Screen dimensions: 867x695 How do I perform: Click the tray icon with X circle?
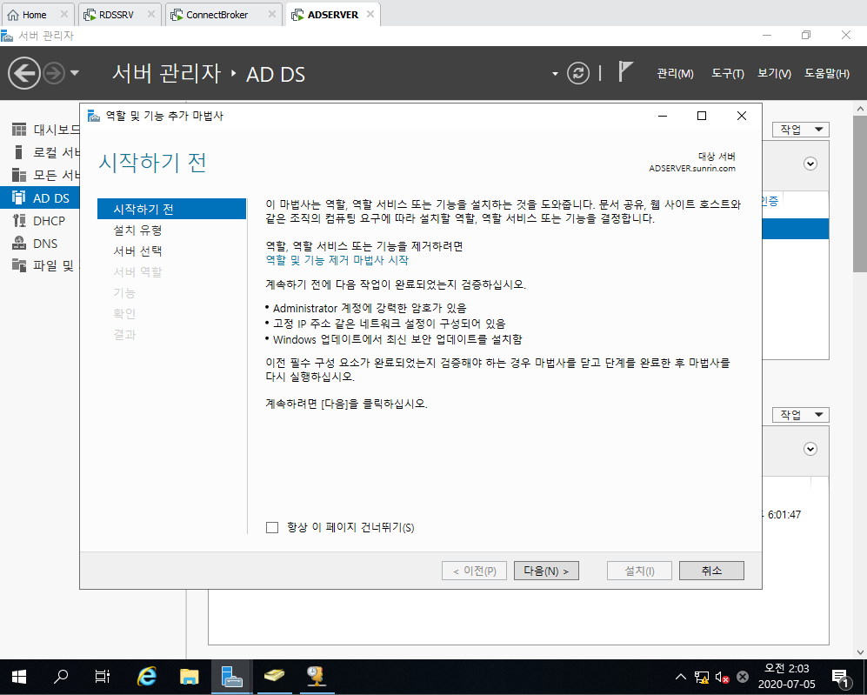[743, 677]
